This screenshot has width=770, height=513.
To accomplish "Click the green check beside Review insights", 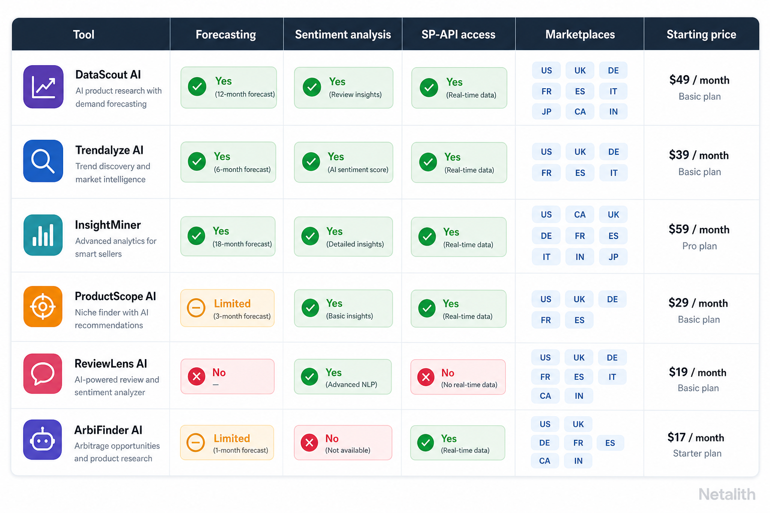I will (312, 87).
